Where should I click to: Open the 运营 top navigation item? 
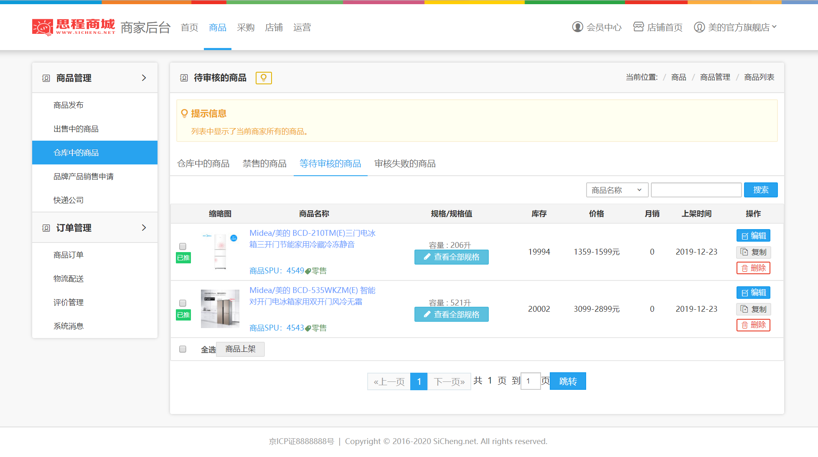tap(302, 28)
